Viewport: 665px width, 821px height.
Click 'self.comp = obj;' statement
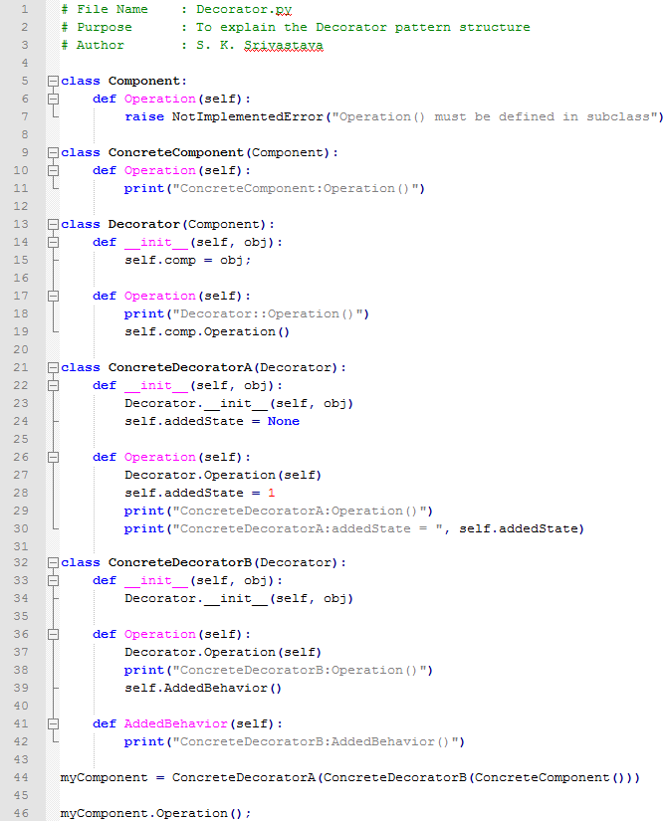pyautogui.click(x=187, y=260)
